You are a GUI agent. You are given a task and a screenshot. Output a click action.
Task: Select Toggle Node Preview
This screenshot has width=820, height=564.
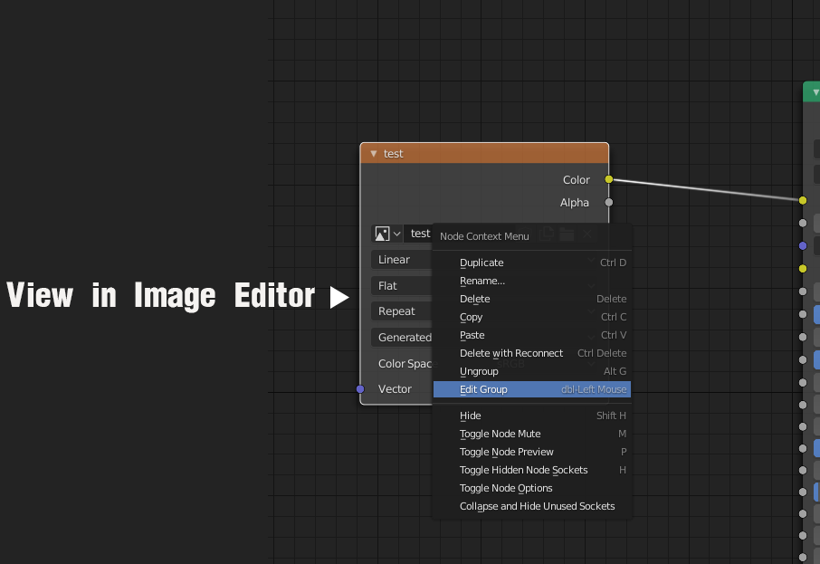click(x=532, y=452)
